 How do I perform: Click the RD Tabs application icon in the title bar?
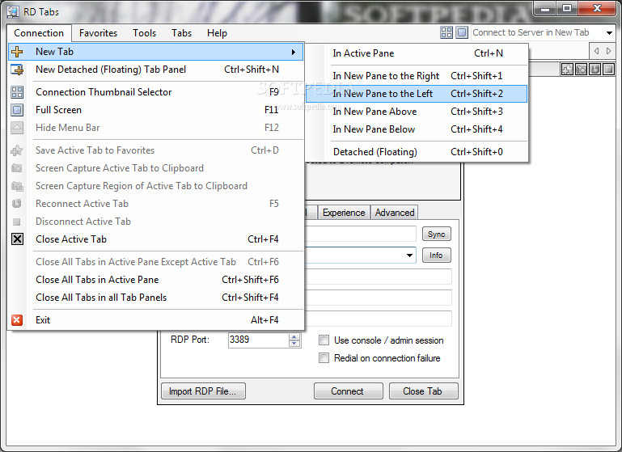[x=13, y=12]
